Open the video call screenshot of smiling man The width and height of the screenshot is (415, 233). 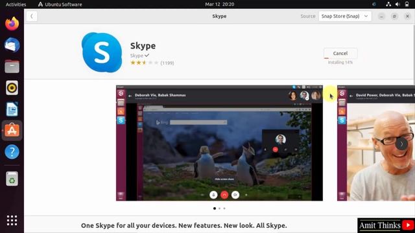pyautogui.click(x=376, y=143)
